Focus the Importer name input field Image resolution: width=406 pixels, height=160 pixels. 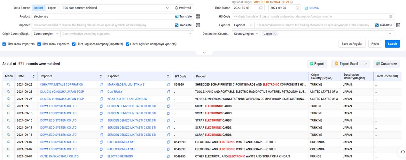pyautogui.click(x=102, y=25)
